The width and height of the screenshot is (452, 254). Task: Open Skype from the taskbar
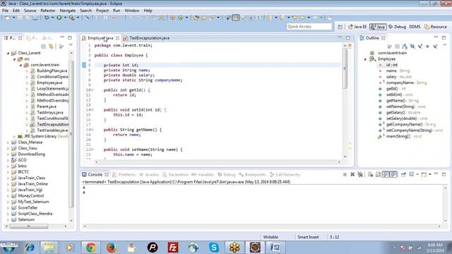(214, 248)
